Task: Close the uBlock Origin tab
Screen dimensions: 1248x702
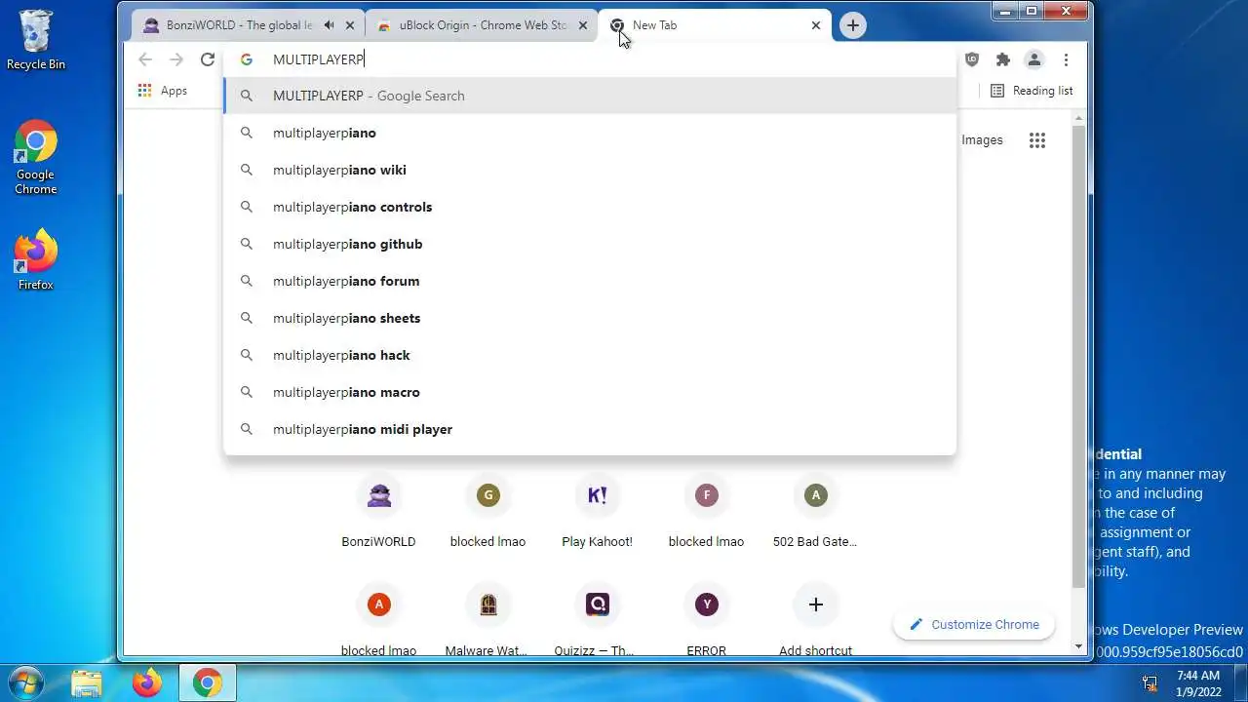Action: tap(583, 25)
